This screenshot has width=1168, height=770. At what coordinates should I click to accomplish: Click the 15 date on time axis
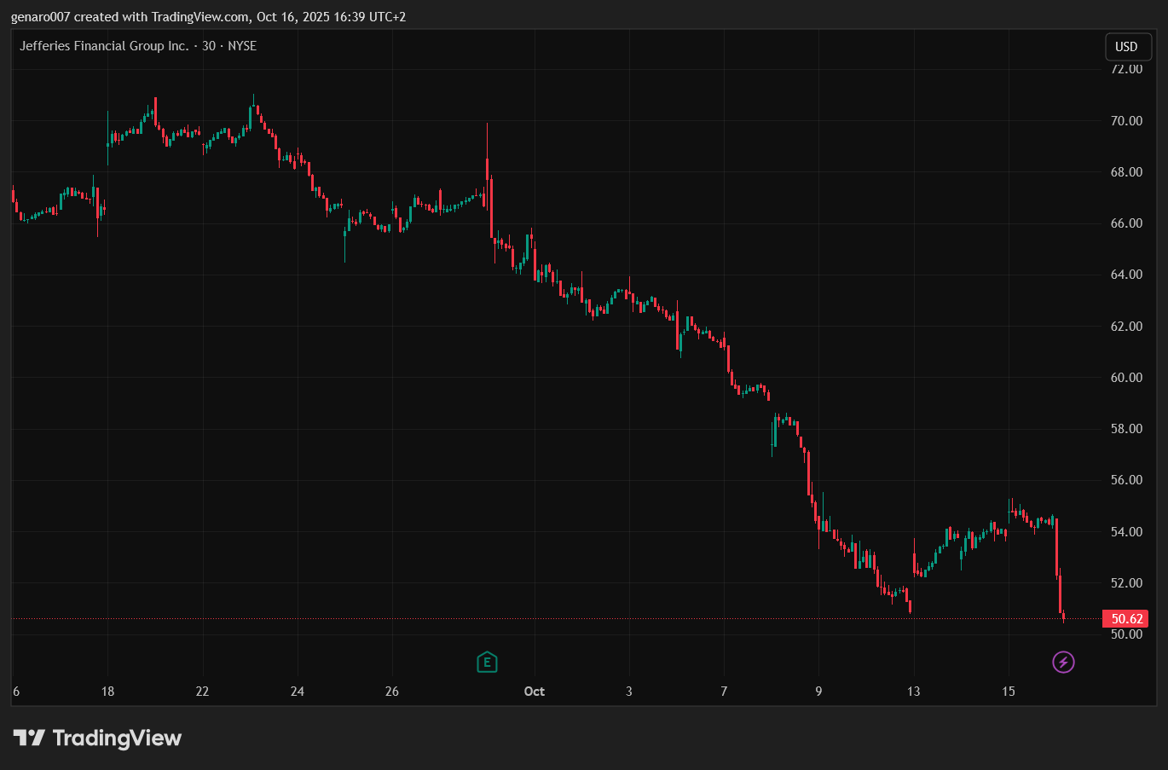pos(1009,692)
